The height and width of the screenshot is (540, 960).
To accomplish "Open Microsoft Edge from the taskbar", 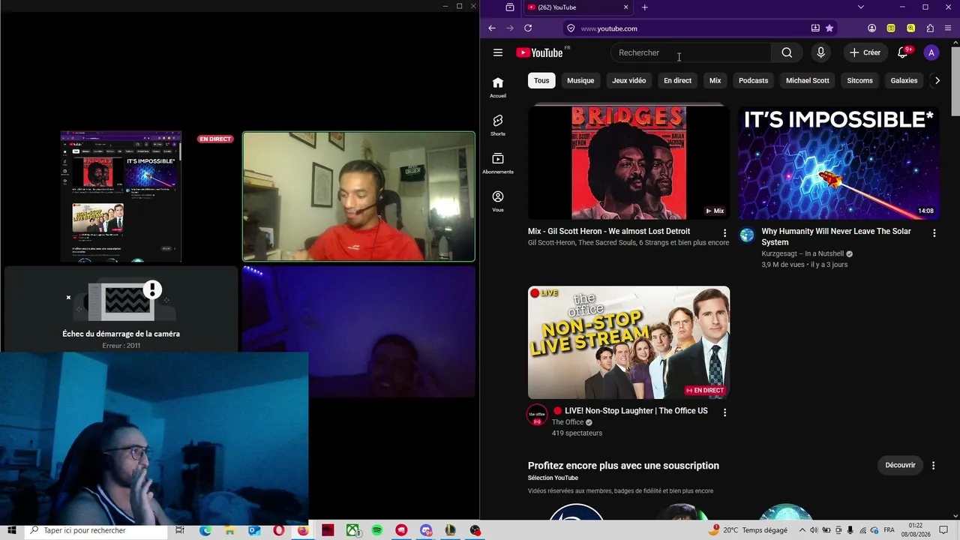I will coord(205,530).
